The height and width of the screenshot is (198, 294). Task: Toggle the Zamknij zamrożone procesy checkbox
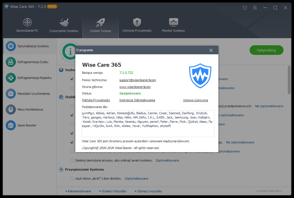coord(72,160)
